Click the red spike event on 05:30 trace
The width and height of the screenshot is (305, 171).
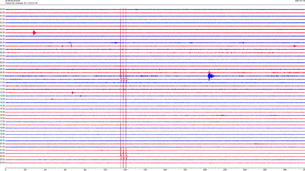click(x=71, y=46)
